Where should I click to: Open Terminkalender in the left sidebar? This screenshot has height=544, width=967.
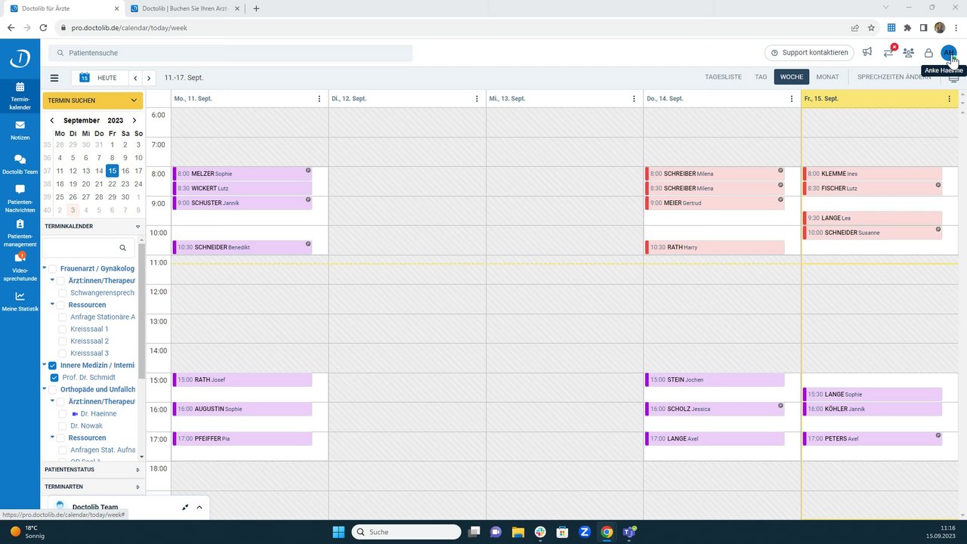[x=20, y=95]
